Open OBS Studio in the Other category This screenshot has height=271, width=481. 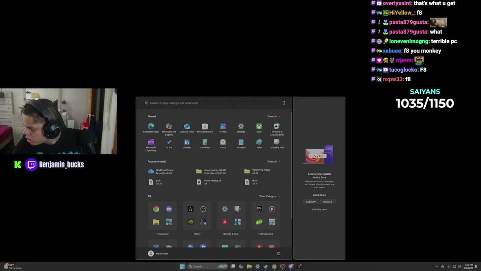203,209
